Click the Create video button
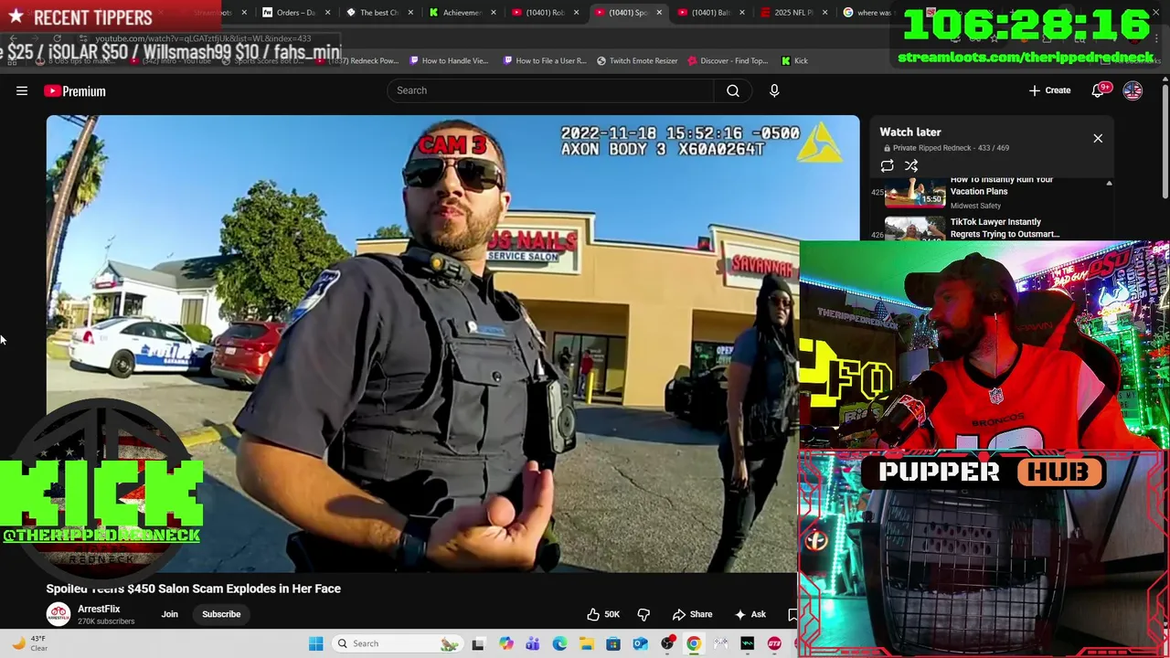Viewport: 1170px width, 658px height. tap(1049, 90)
